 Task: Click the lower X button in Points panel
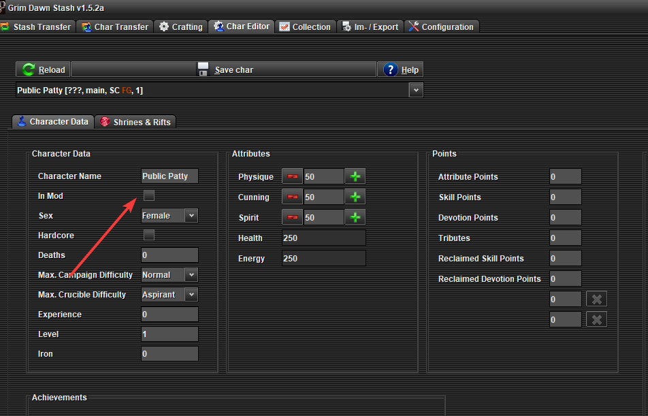pyautogui.click(x=597, y=319)
